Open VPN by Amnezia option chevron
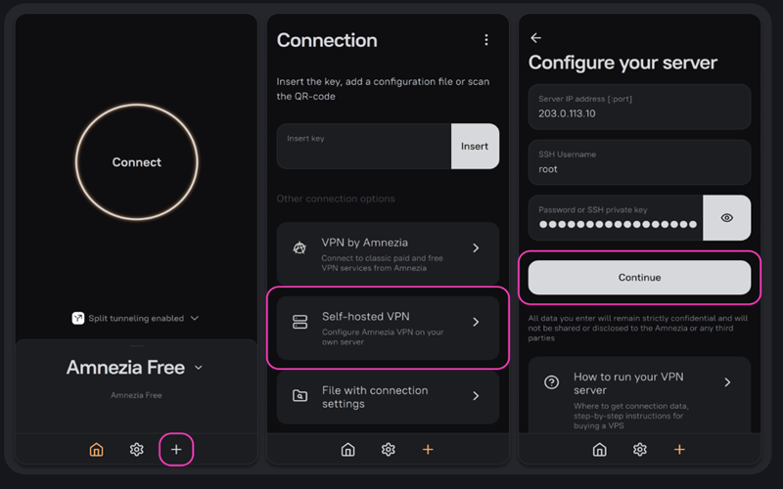This screenshot has width=783, height=489. 476,248
